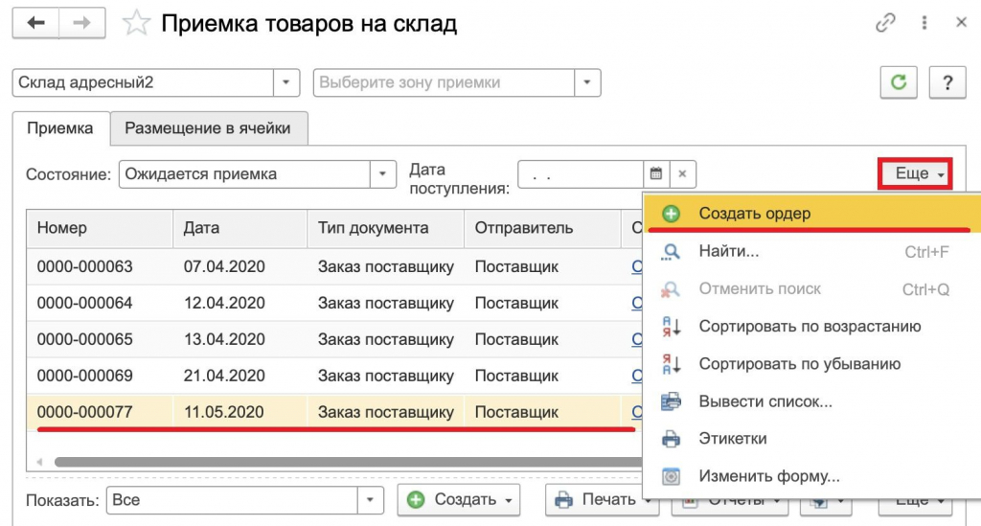Open calendar picker for arrival date

coord(655,173)
